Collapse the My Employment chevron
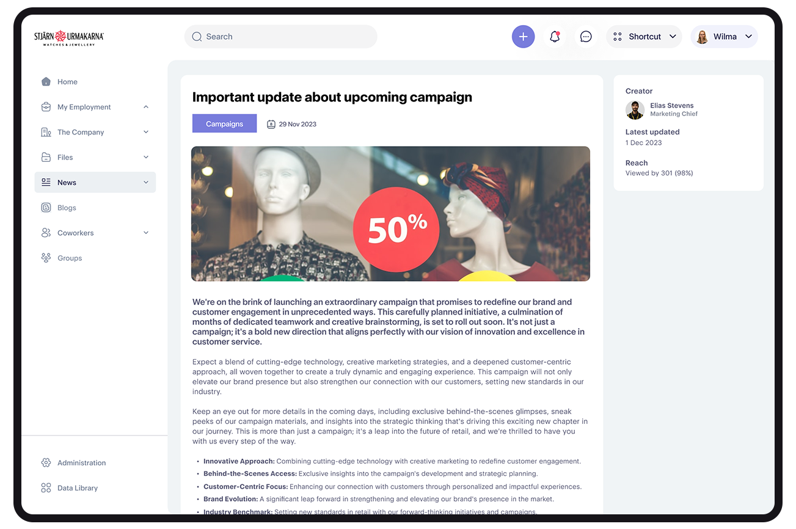This screenshot has width=796, height=529. [146, 107]
